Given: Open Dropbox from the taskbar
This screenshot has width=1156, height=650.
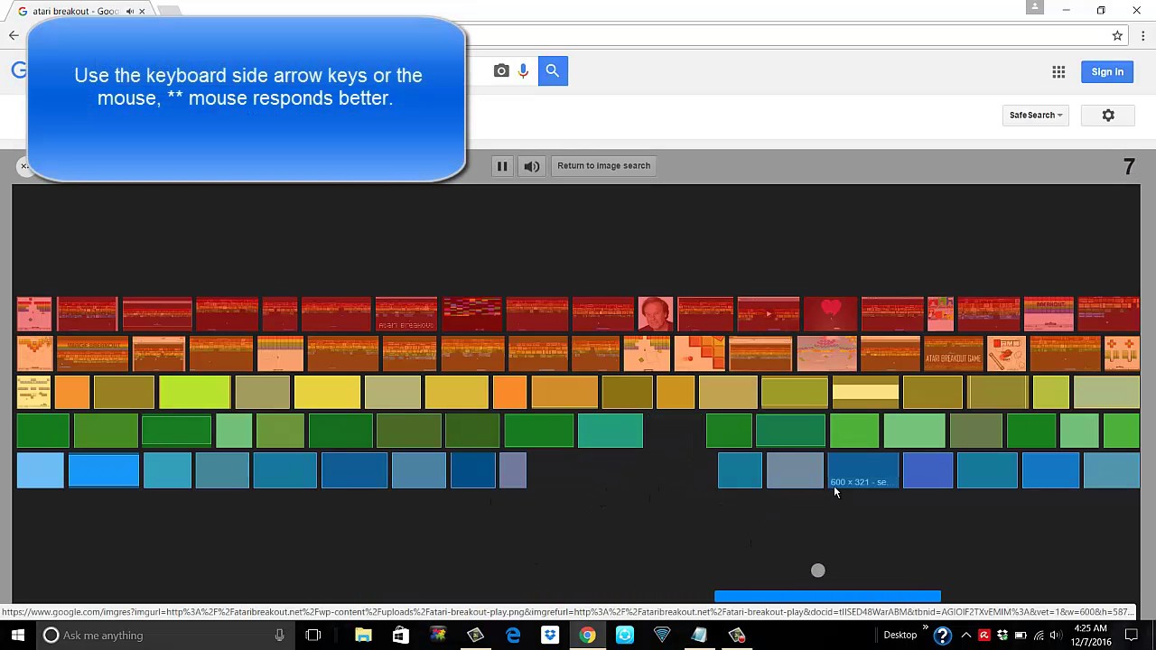Looking at the screenshot, I should click(550, 636).
